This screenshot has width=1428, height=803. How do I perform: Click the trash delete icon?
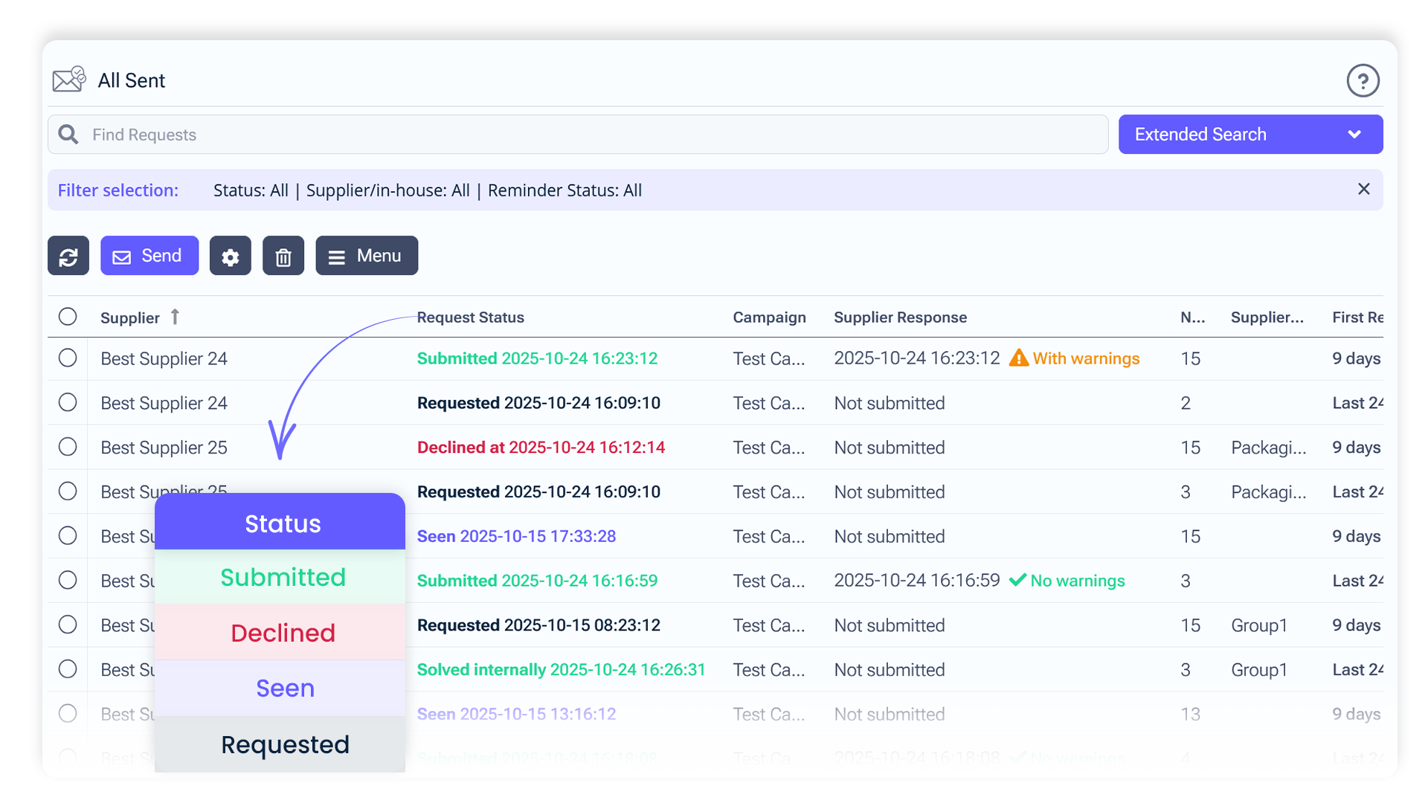click(x=283, y=257)
